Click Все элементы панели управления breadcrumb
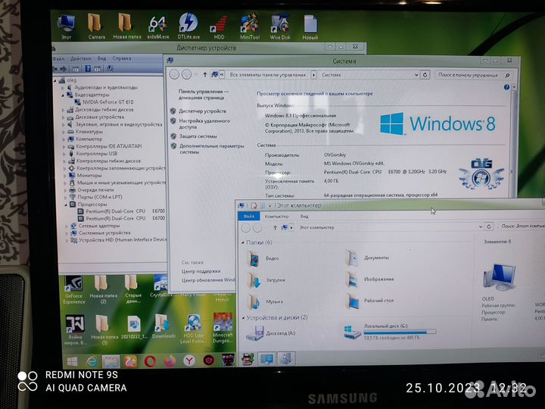 [x=267, y=75]
